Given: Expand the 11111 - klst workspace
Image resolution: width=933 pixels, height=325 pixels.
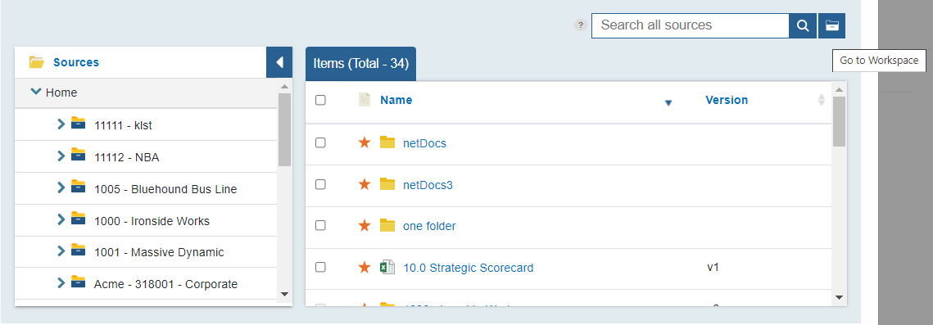Looking at the screenshot, I should pos(60,124).
